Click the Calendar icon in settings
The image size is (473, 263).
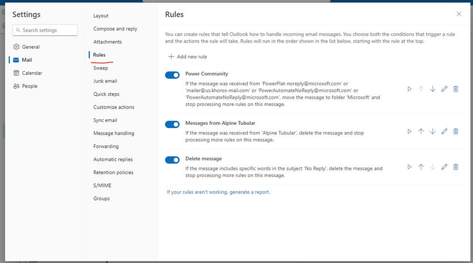[x=16, y=73]
